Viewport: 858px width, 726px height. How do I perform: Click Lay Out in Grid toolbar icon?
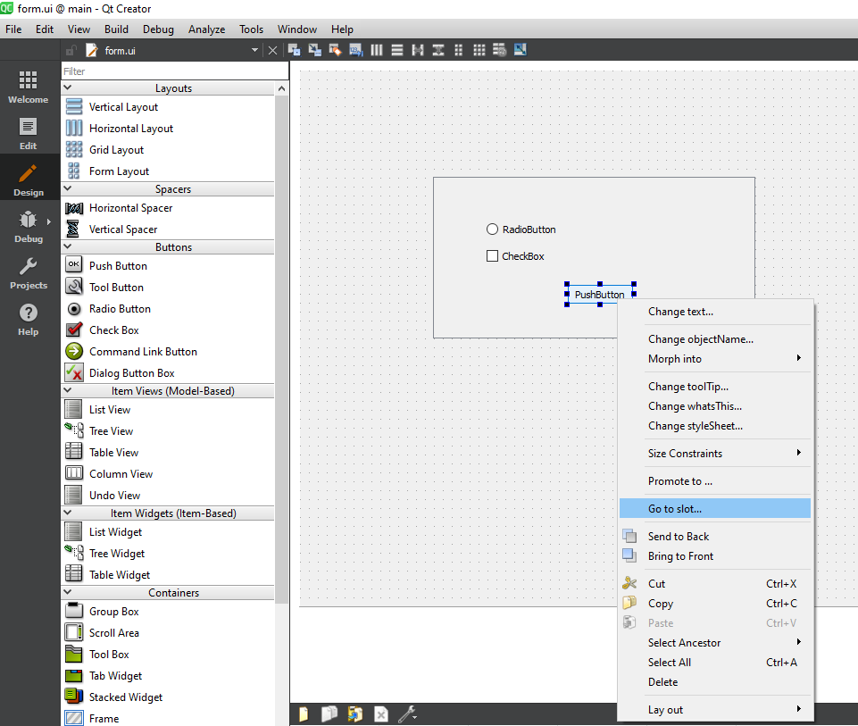pos(479,50)
